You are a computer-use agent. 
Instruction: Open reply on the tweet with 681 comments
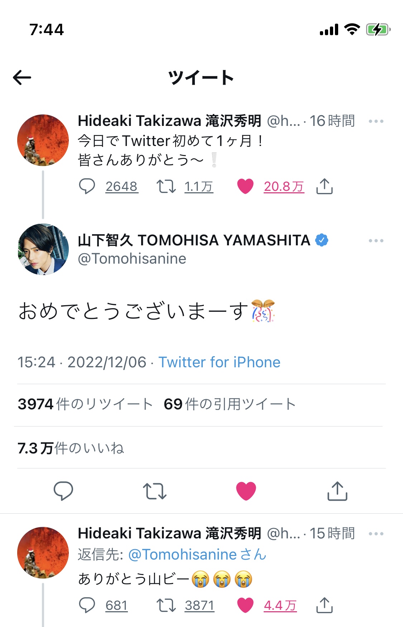pos(87,605)
